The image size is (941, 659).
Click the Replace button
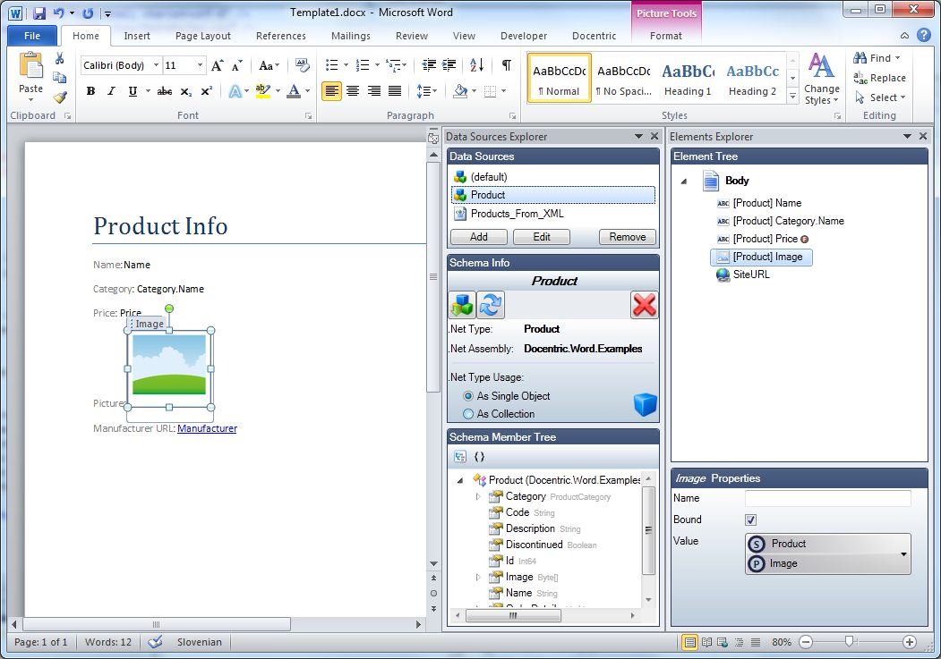(880, 78)
